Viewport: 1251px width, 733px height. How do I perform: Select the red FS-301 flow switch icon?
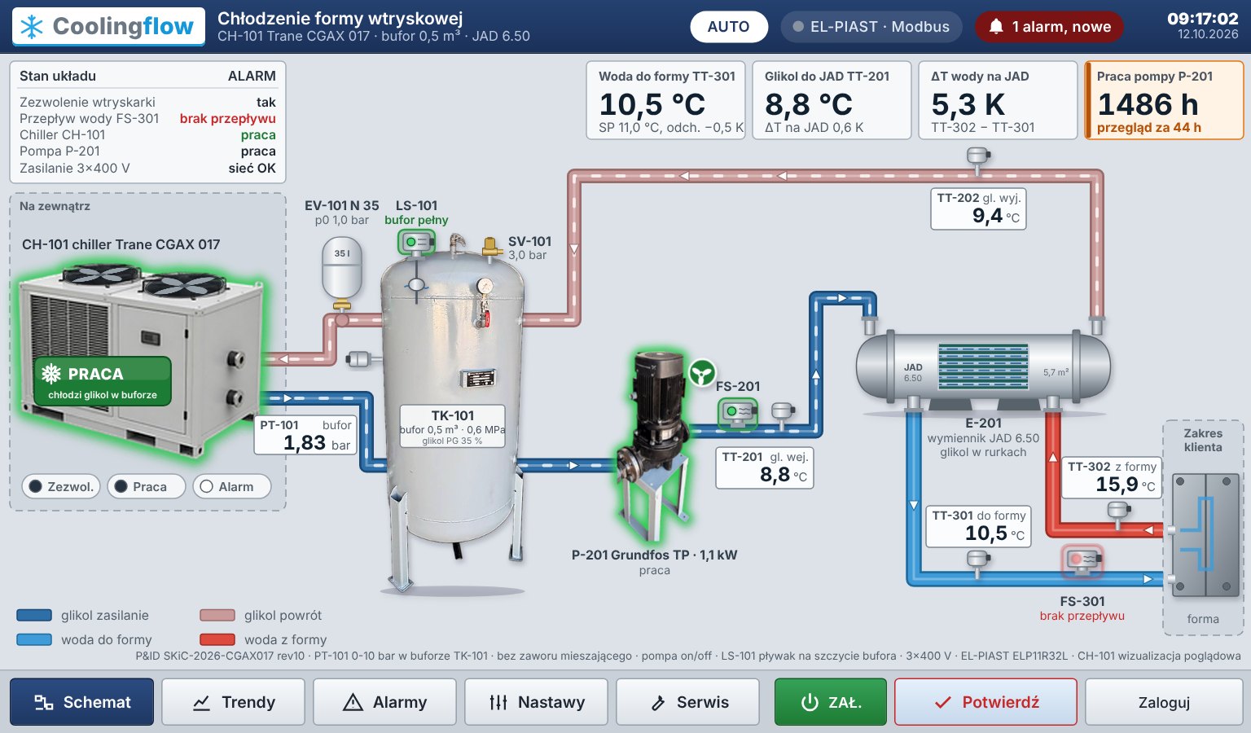click(x=1082, y=560)
